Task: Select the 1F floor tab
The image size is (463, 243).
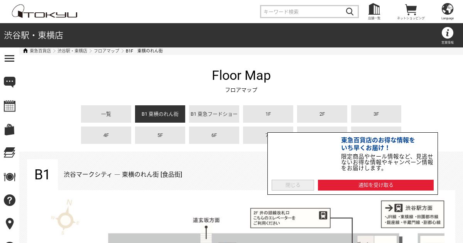Action: 268,114
